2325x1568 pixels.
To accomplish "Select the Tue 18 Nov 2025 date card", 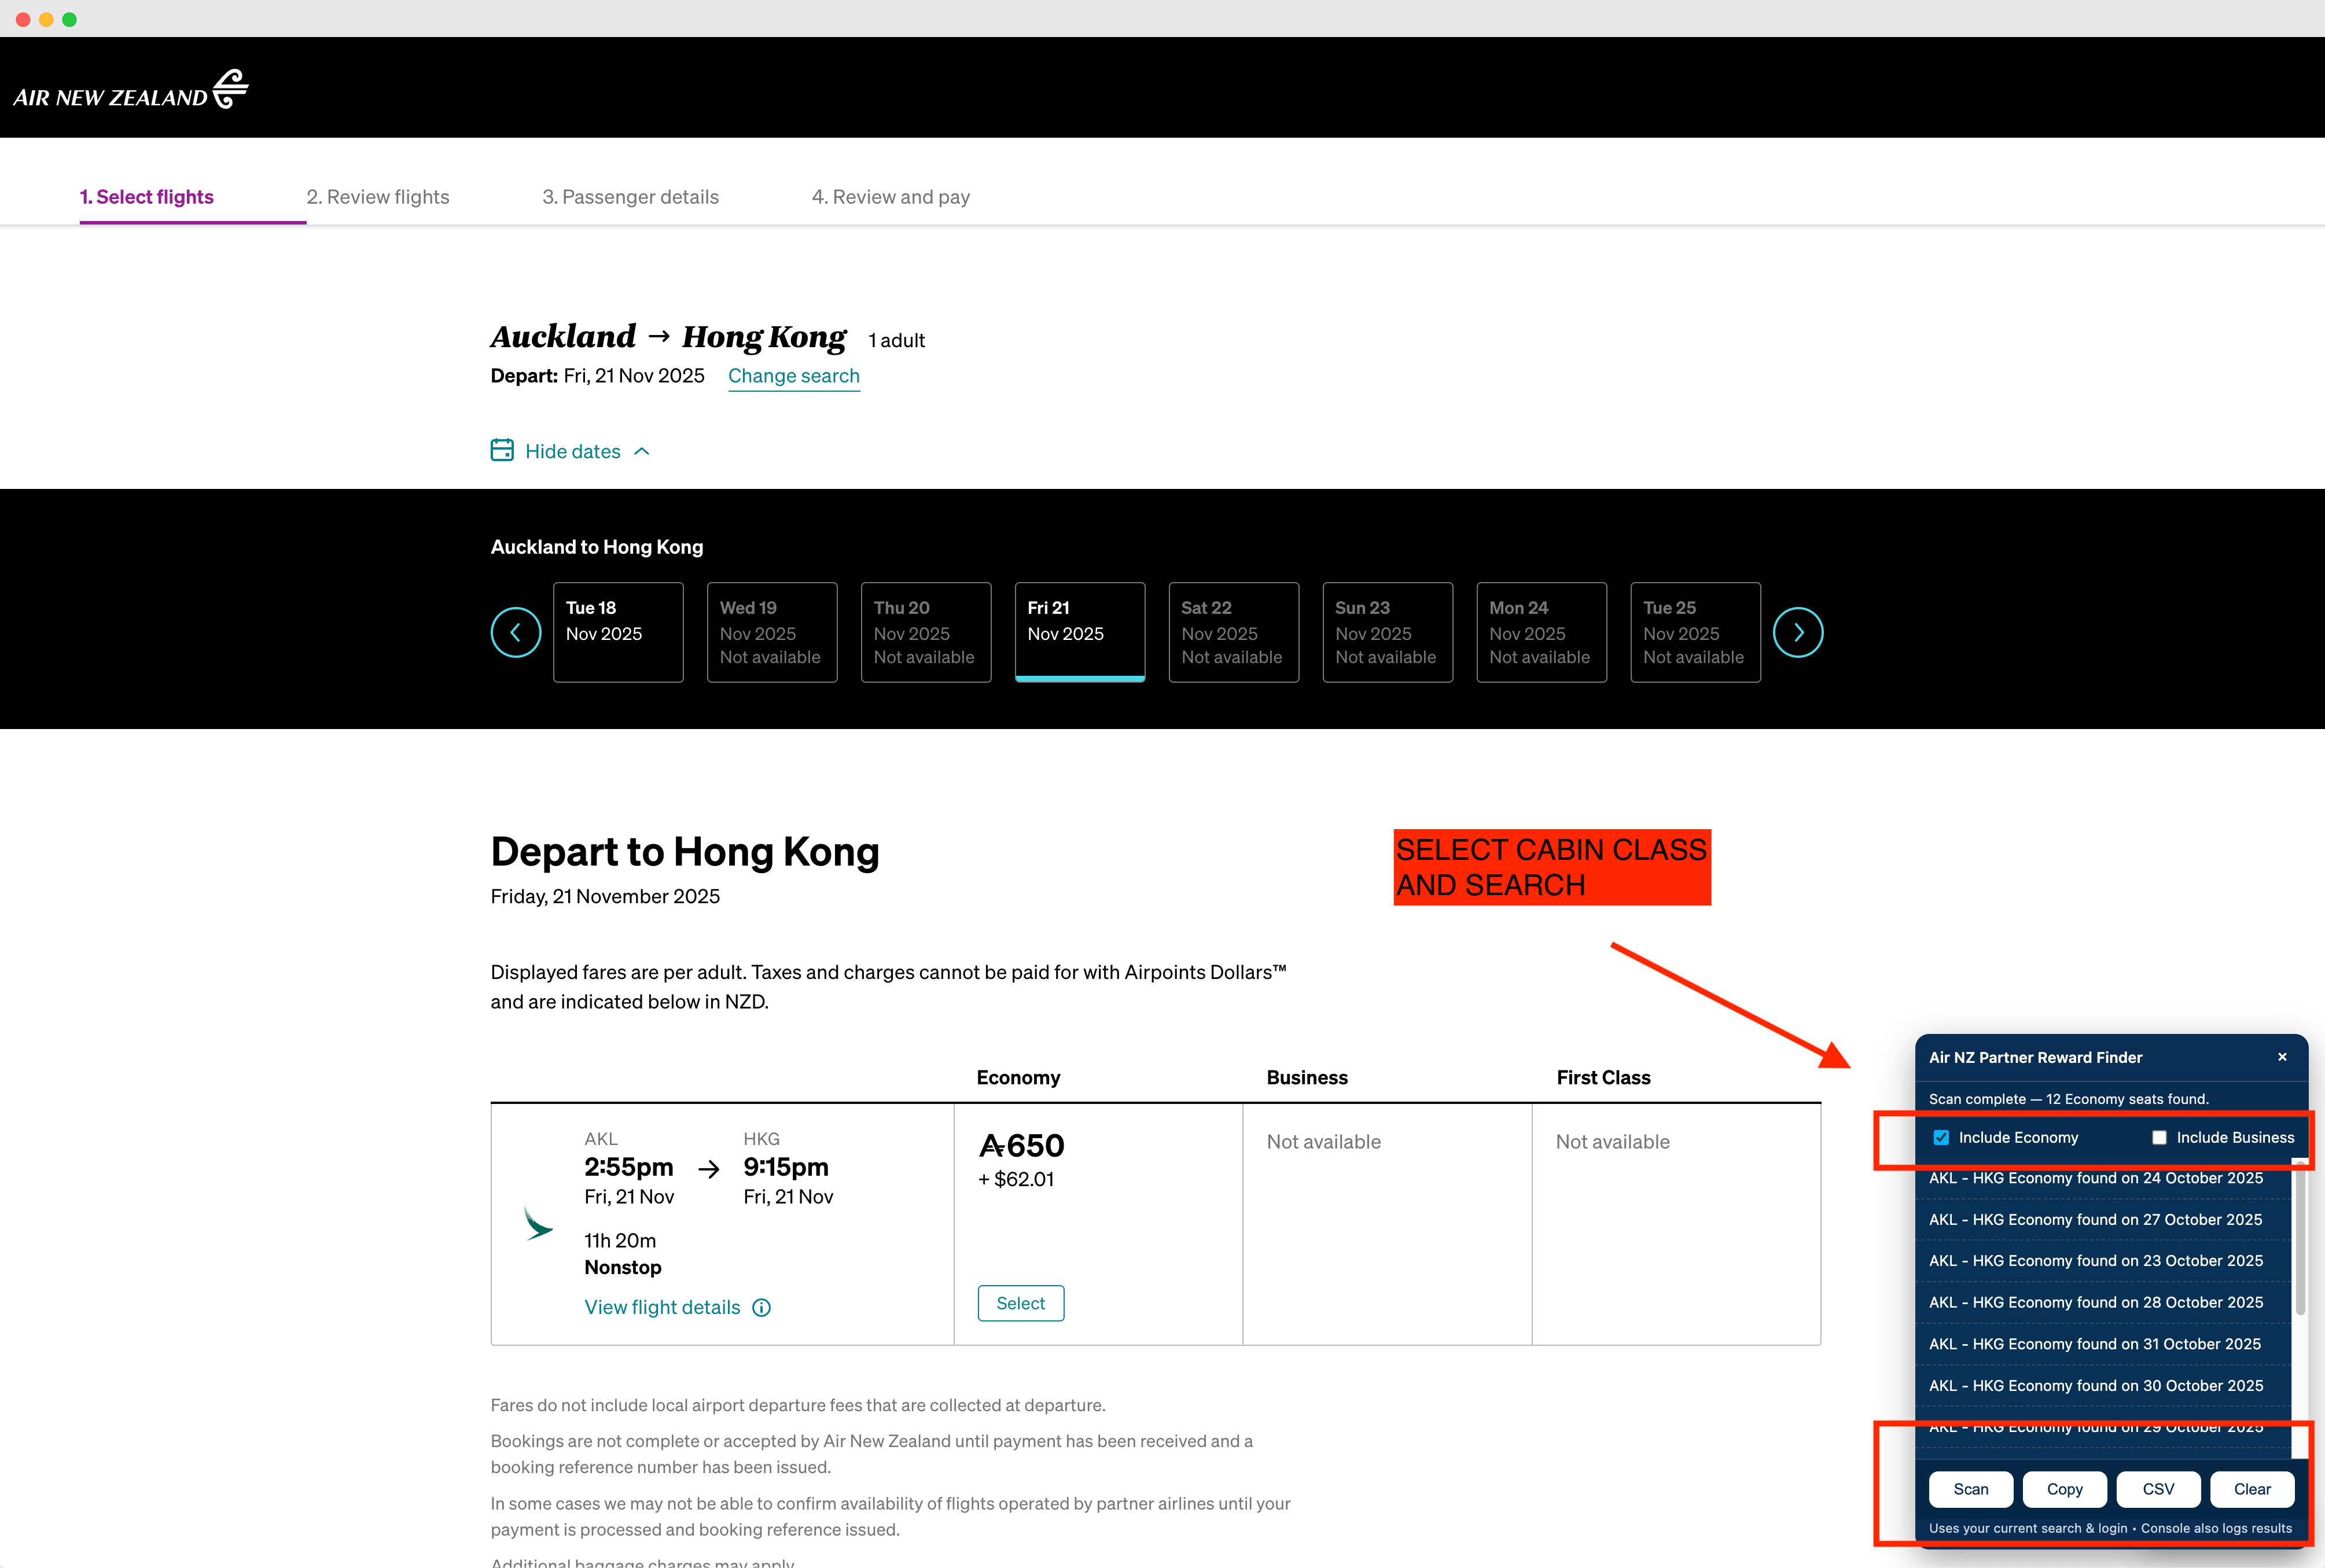I will pyautogui.click(x=618, y=632).
